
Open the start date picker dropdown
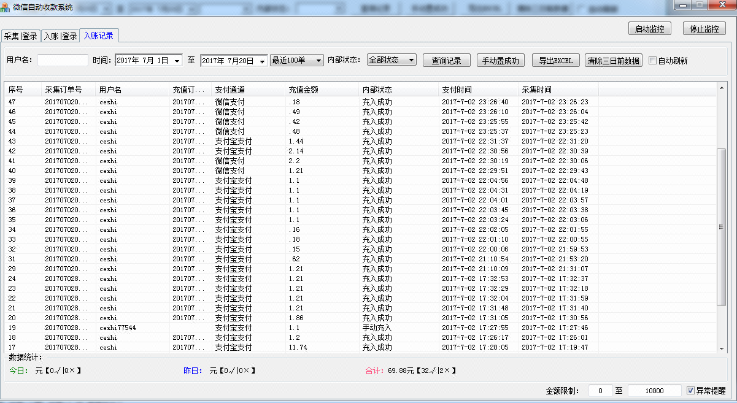pyautogui.click(x=177, y=61)
